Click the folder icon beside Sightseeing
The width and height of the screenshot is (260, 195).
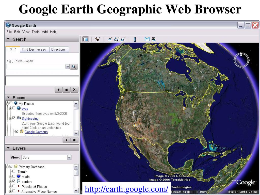(19, 118)
